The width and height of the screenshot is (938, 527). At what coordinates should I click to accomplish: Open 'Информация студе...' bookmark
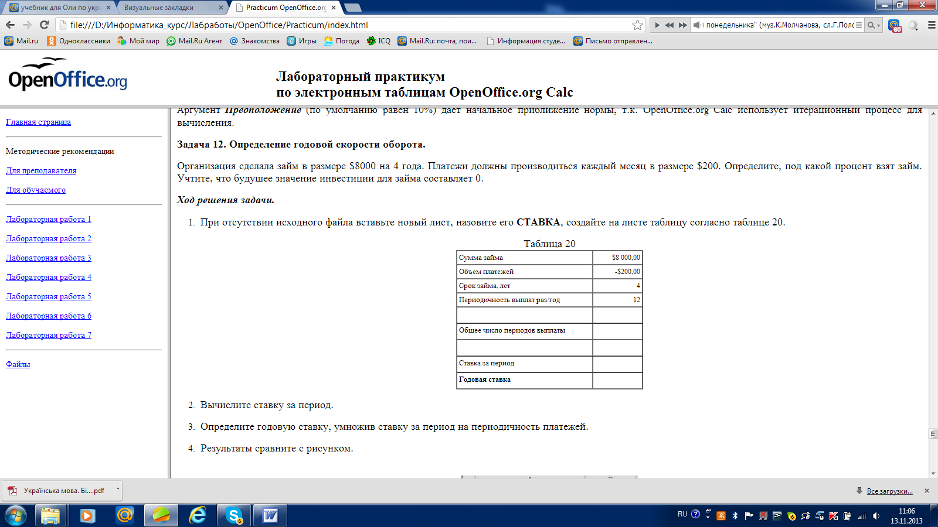526,41
